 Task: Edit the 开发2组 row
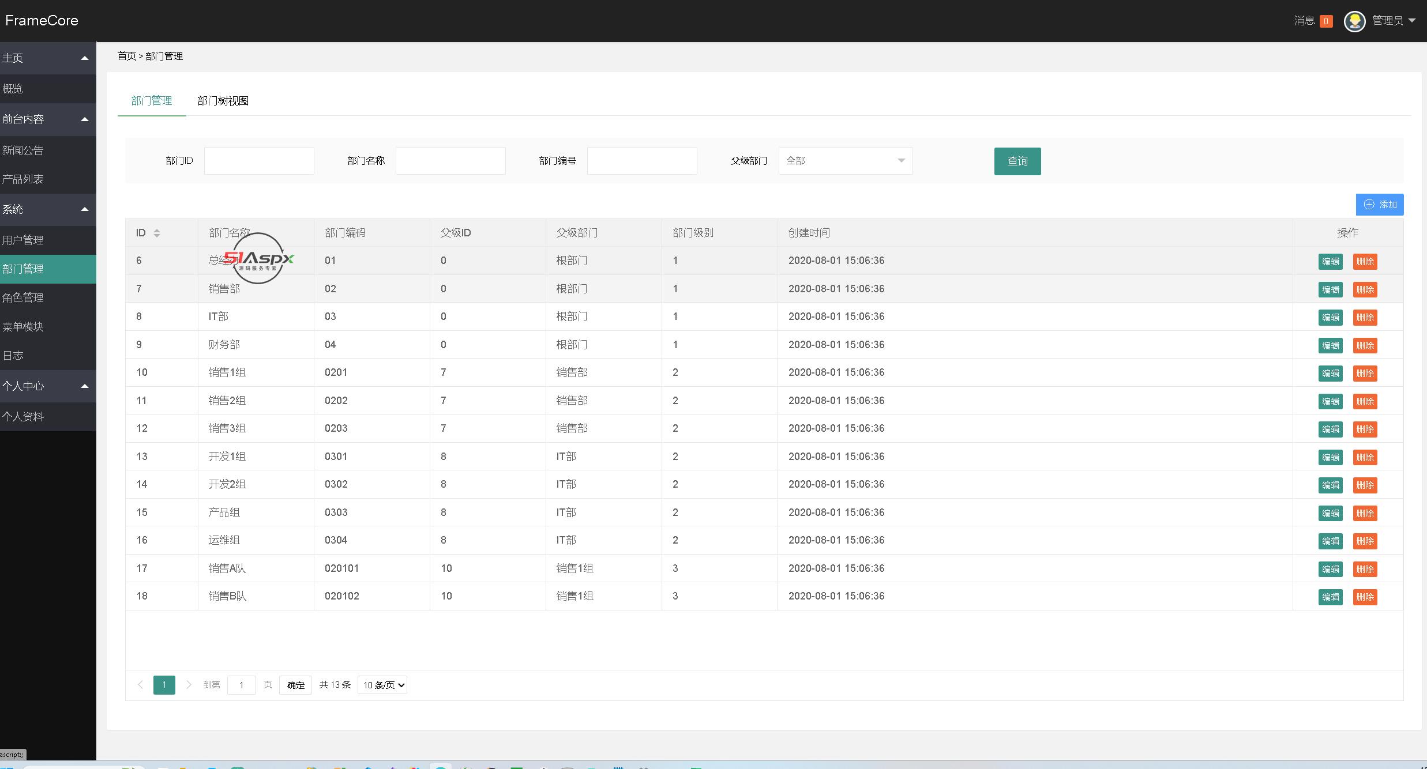click(x=1331, y=485)
